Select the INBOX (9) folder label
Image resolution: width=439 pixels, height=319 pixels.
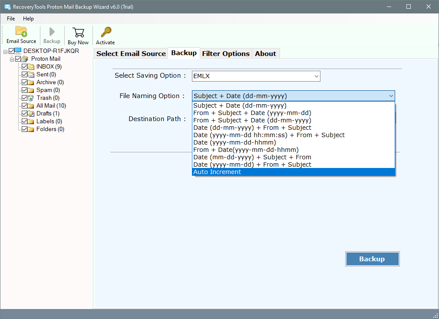click(49, 66)
